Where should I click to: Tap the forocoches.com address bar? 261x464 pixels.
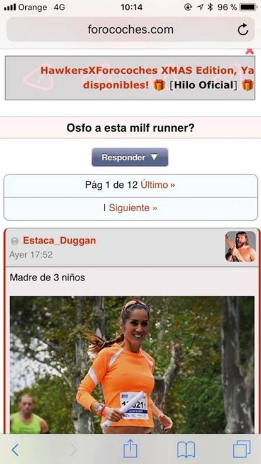pyautogui.click(x=130, y=29)
